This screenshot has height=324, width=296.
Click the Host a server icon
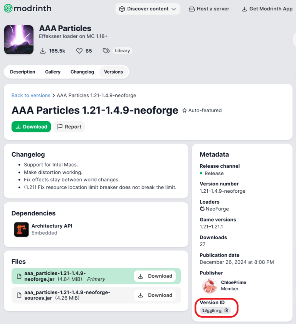click(x=192, y=8)
